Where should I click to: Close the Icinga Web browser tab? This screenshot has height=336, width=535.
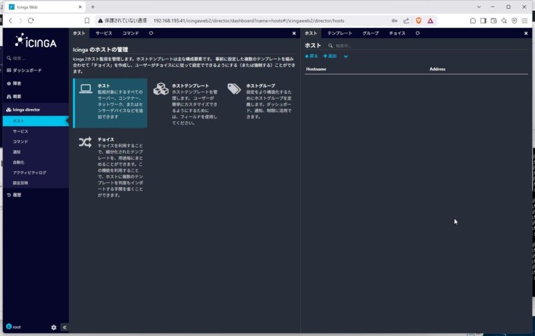coord(80,7)
